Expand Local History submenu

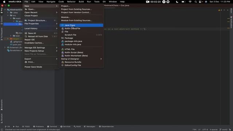pos(41,28)
